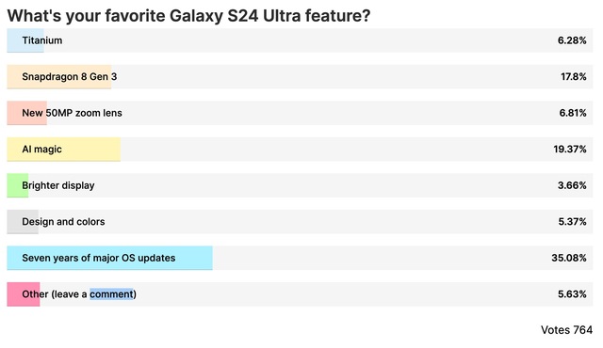Pick the Brighter display option
Screen dimensions: 603x348
(x=300, y=185)
